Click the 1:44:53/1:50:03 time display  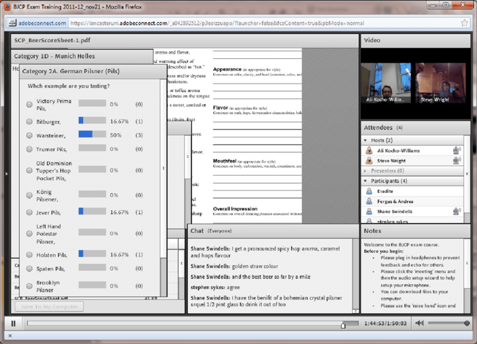click(385, 323)
